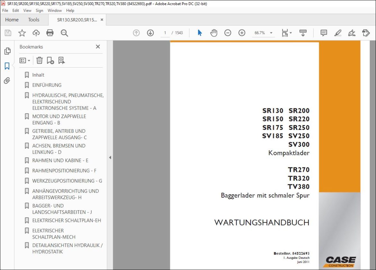Open DETAILANSICHTEN HYDRAULIK / HYDROSTATIK bookmark
The height and width of the screenshot is (270, 376).
tap(67, 249)
